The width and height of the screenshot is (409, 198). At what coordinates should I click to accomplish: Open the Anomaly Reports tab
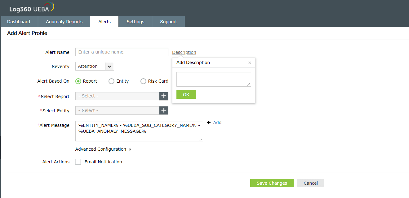pyautogui.click(x=64, y=22)
